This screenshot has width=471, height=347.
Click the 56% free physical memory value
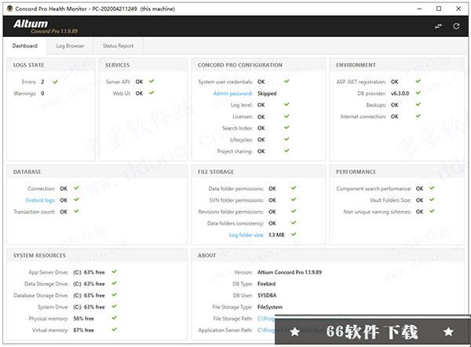[x=84, y=319]
